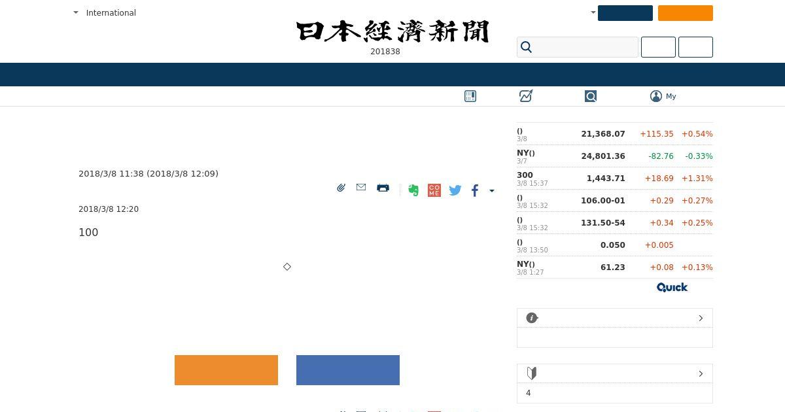Save article to Evernote icon
The height and width of the screenshot is (412, 785).
click(x=413, y=190)
